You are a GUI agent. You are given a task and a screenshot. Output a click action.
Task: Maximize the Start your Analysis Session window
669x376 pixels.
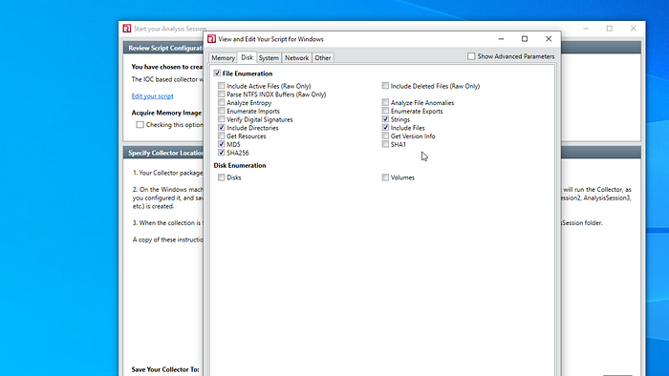point(610,29)
